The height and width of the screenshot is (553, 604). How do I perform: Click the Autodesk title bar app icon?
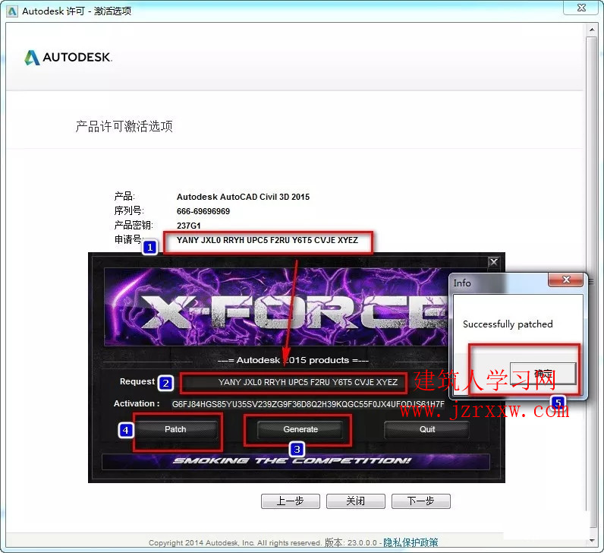pos(12,11)
